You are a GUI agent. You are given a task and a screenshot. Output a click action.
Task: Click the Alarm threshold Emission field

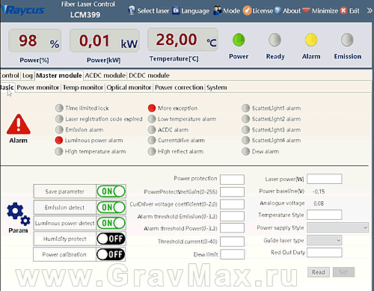click(x=232, y=216)
